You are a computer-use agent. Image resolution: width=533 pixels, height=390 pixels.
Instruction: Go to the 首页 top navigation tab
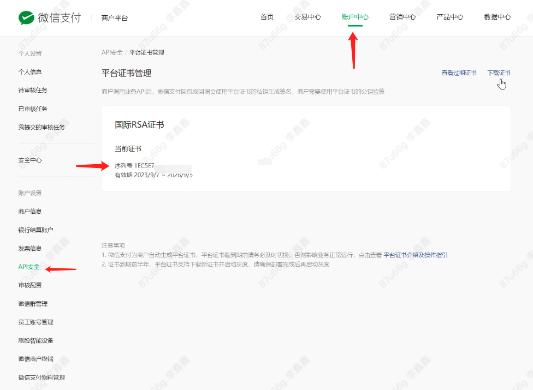coord(267,17)
